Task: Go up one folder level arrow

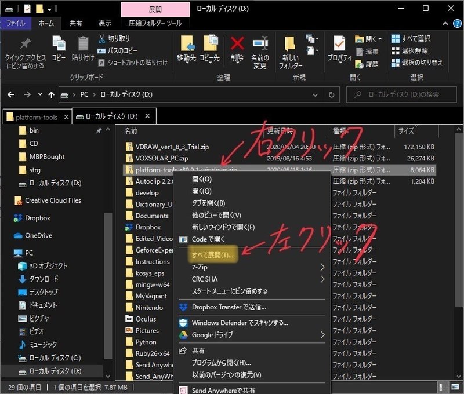Action: (52, 94)
